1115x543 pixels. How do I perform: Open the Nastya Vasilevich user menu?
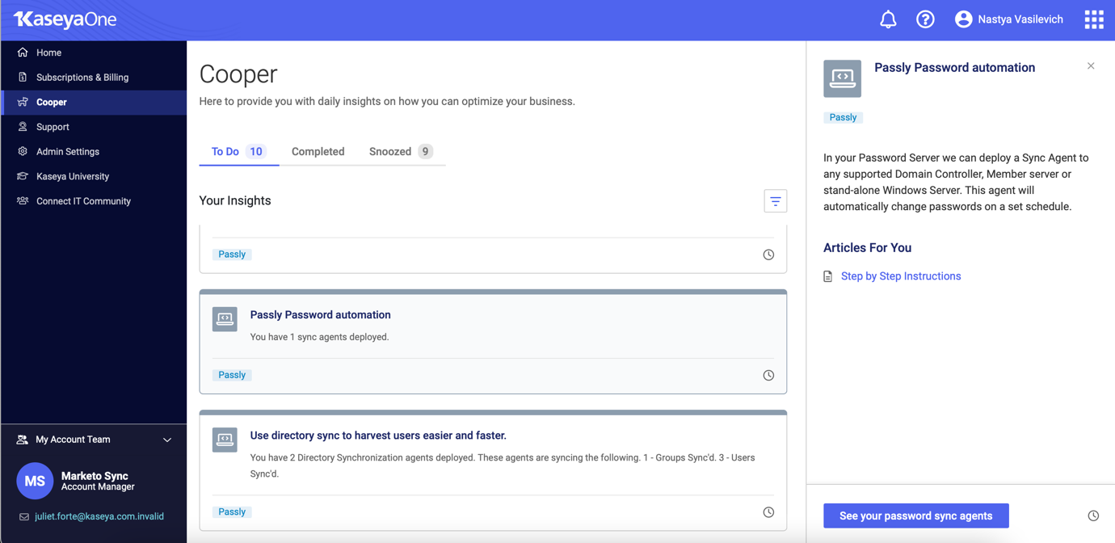pyautogui.click(x=1008, y=19)
